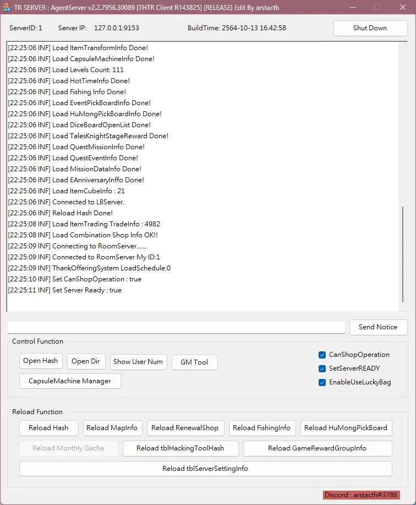Viewport: 416px width, 505px height.
Task: Click log line 'Set CanShopOperation : true'
Action: point(75,279)
